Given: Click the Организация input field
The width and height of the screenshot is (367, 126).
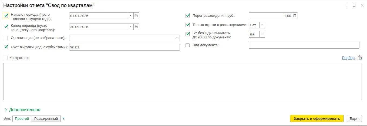Looking at the screenshot, I should (122, 38).
